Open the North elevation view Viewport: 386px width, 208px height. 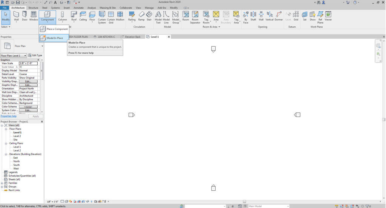coord(17,161)
